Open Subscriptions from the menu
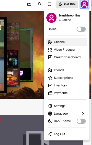Screen dimensions: 92x145 (x=67, y=78)
